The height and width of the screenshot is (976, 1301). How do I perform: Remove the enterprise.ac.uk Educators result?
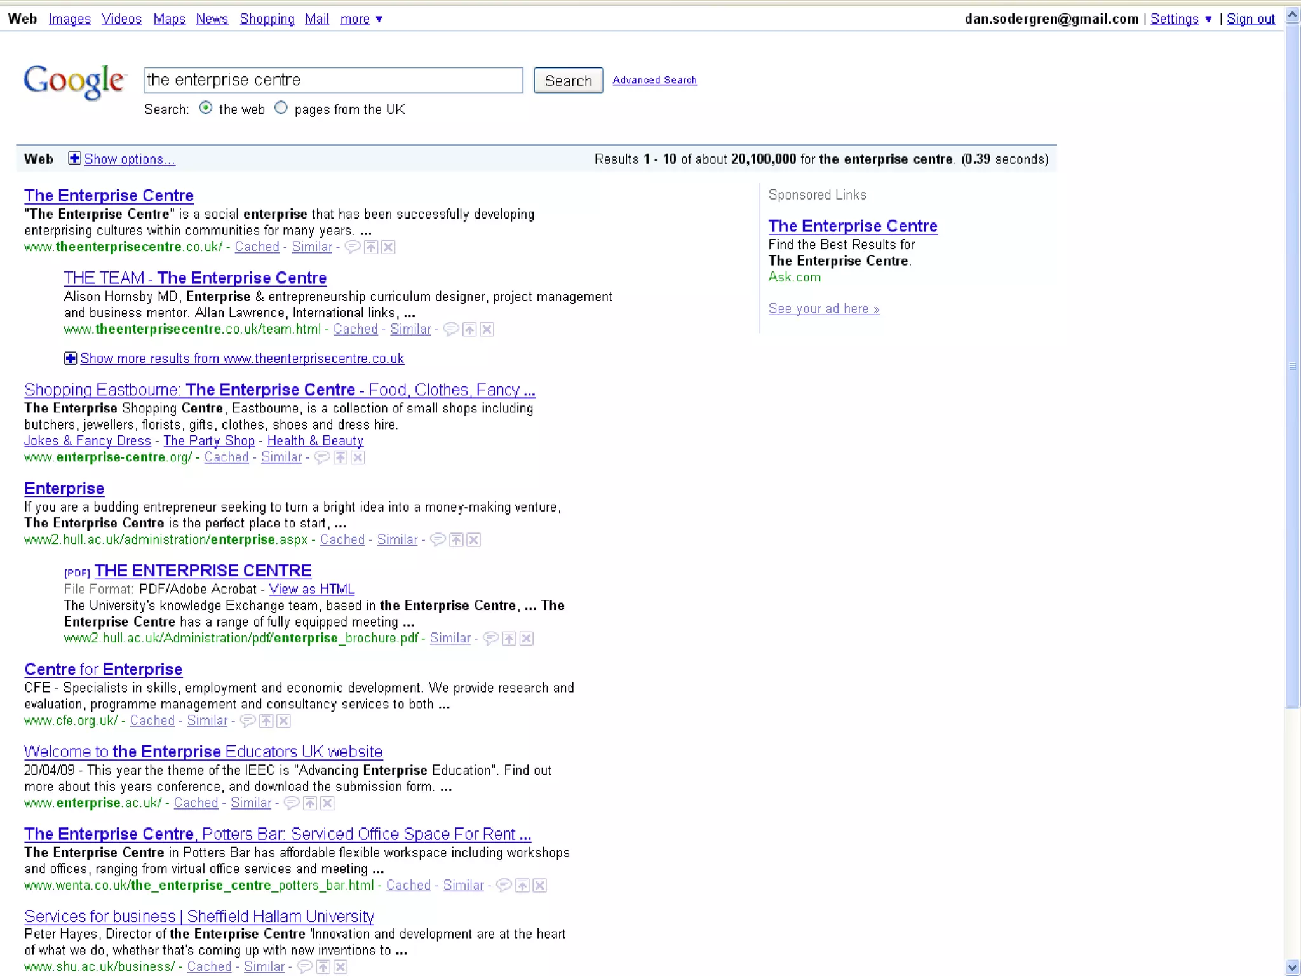(327, 803)
